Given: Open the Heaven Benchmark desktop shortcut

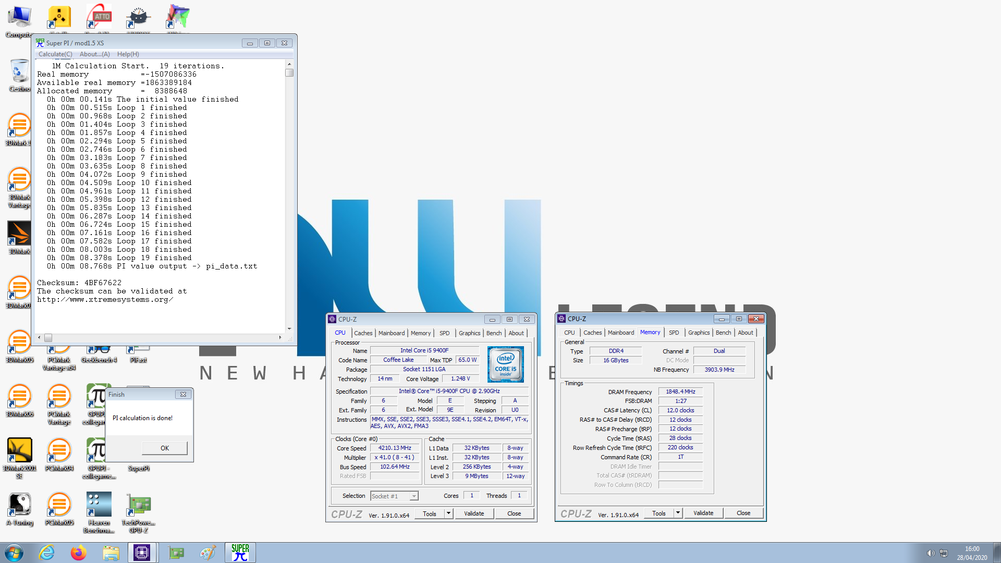Looking at the screenshot, I should pyautogui.click(x=99, y=512).
